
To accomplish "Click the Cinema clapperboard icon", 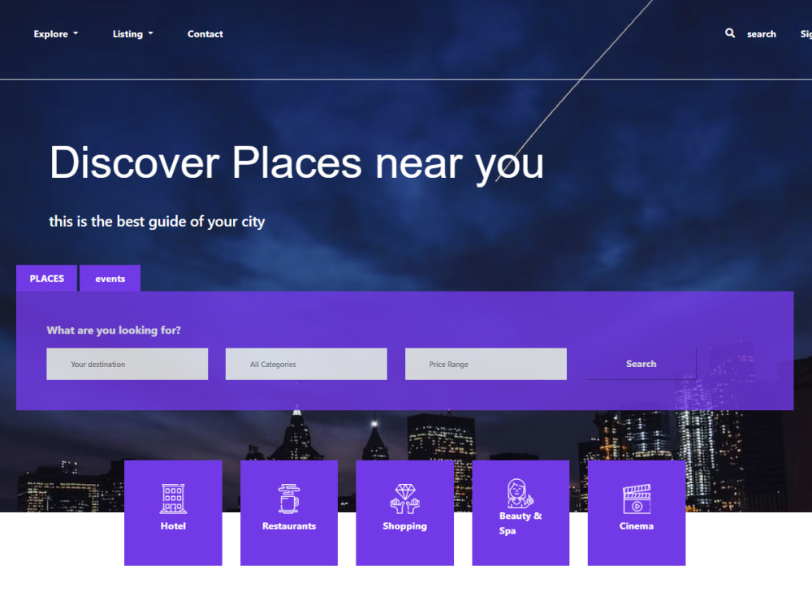I will 637,499.
